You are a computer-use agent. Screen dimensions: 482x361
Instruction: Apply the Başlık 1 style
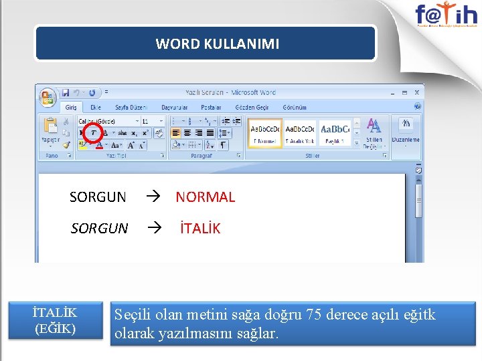335,134
